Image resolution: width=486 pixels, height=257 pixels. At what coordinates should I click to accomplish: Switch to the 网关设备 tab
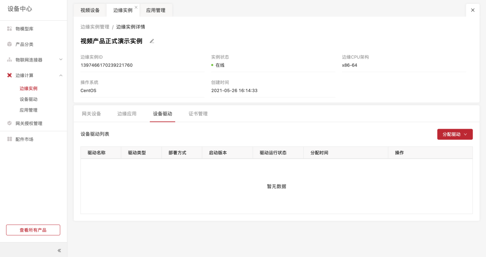tap(91, 114)
